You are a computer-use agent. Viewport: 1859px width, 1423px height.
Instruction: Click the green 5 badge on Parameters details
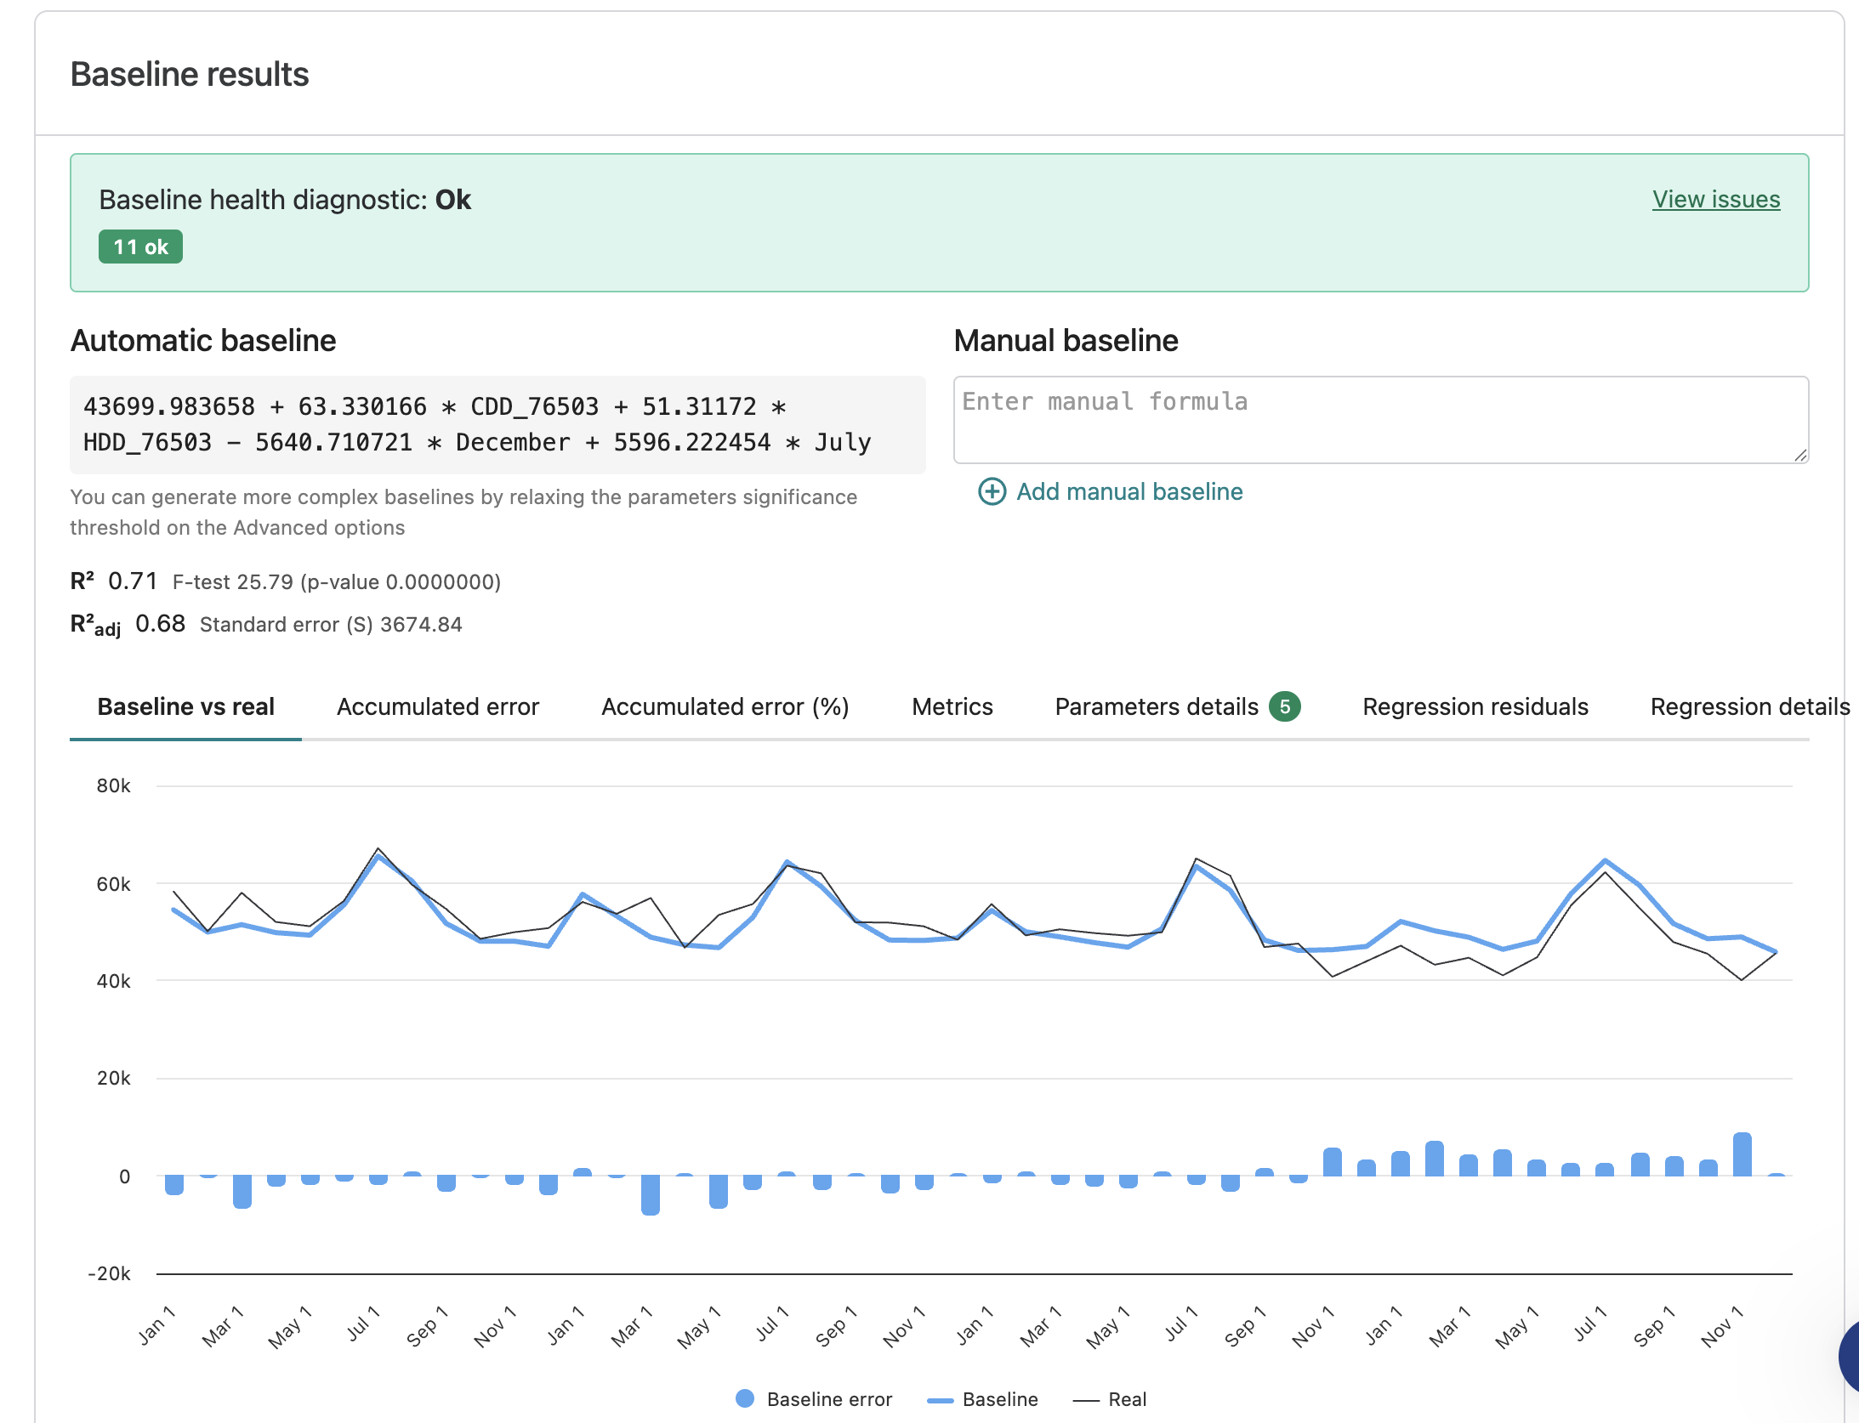click(x=1285, y=706)
